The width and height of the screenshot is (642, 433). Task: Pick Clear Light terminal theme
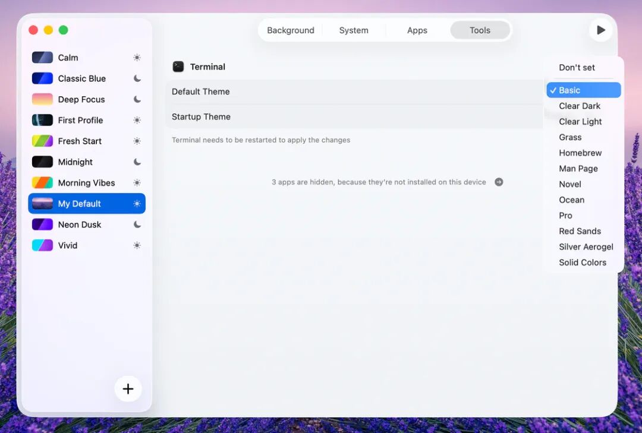pyautogui.click(x=584, y=122)
